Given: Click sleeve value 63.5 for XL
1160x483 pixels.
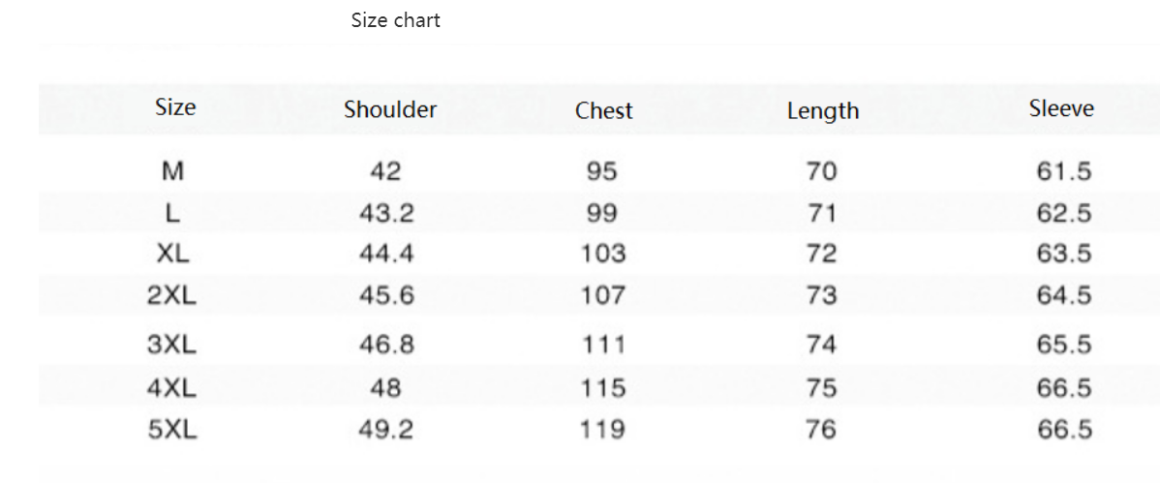Looking at the screenshot, I should point(1064,255).
